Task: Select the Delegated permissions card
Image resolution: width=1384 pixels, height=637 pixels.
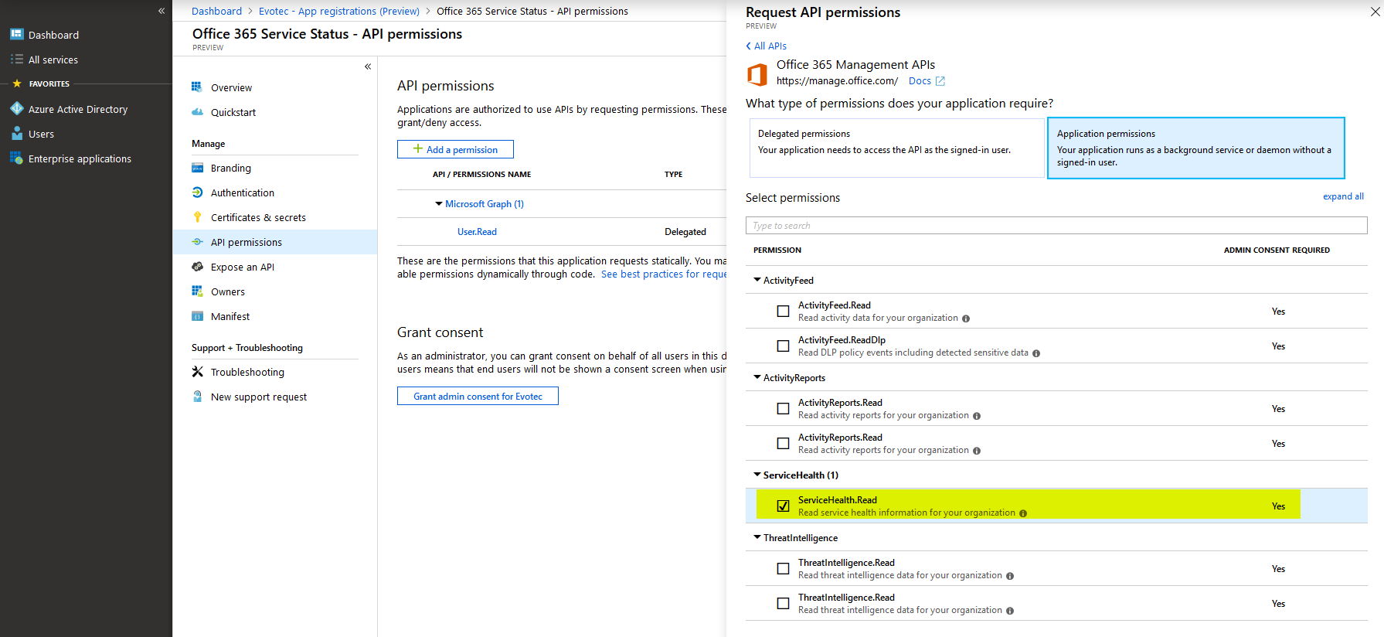Action: point(896,148)
